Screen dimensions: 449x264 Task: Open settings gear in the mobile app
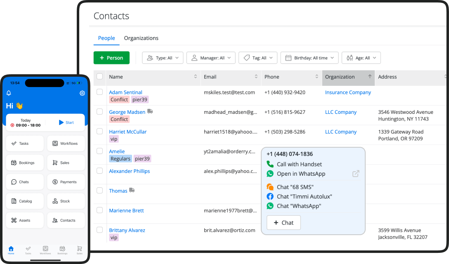tap(82, 93)
